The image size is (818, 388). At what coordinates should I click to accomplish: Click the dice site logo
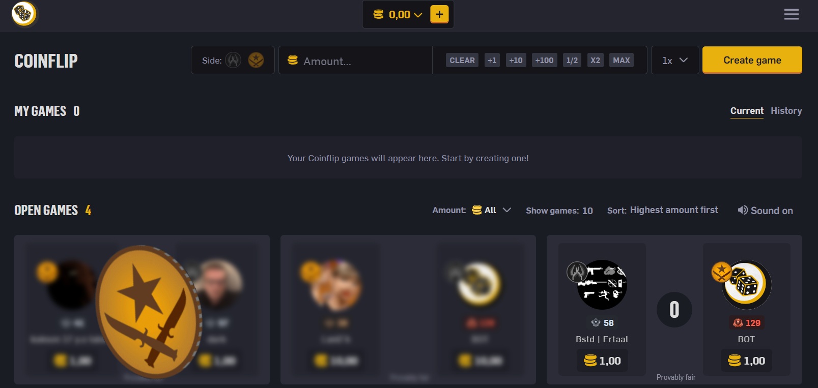pos(24,14)
